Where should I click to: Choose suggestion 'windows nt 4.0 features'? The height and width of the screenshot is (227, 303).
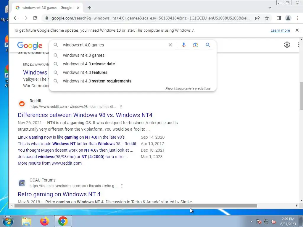pos(133,72)
